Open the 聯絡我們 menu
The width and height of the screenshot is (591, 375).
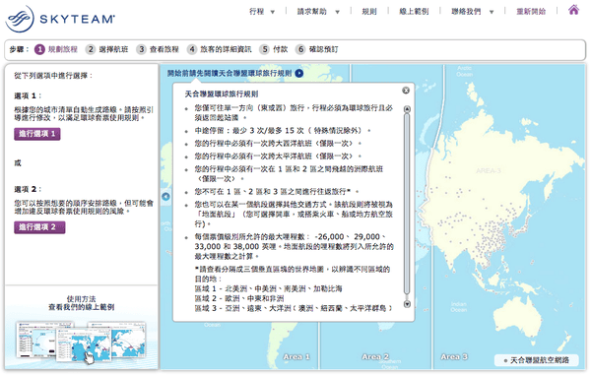click(x=466, y=12)
